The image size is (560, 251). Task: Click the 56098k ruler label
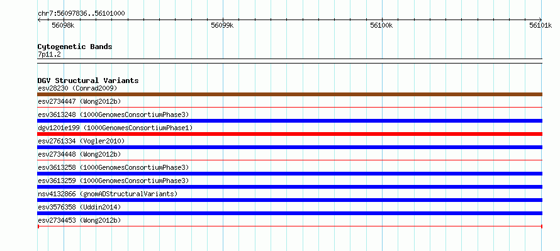pyautogui.click(x=63, y=25)
